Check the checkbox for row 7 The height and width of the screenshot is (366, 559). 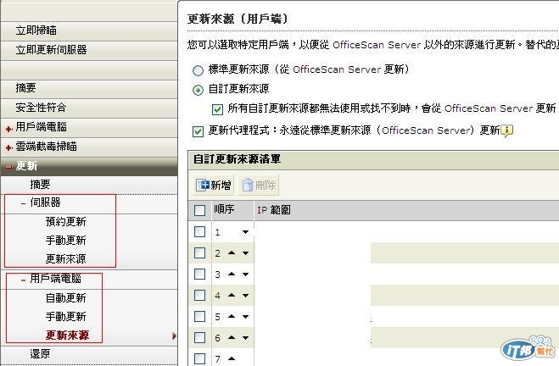tap(199, 358)
